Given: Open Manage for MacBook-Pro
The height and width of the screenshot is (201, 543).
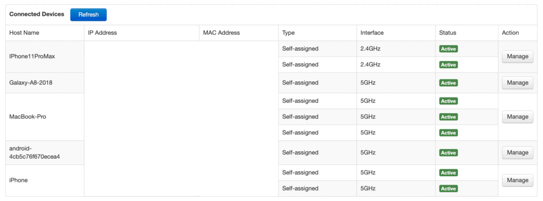Looking at the screenshot, I should (518, 117).
